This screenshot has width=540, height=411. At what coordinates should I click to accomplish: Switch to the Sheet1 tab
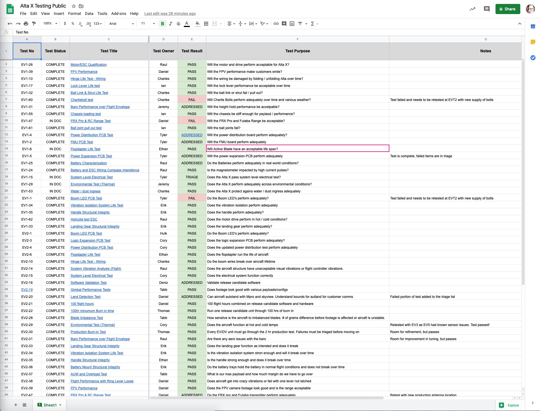(x=50, y=405)
